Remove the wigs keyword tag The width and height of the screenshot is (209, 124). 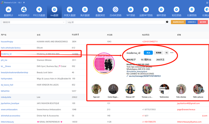pos(73,22)
